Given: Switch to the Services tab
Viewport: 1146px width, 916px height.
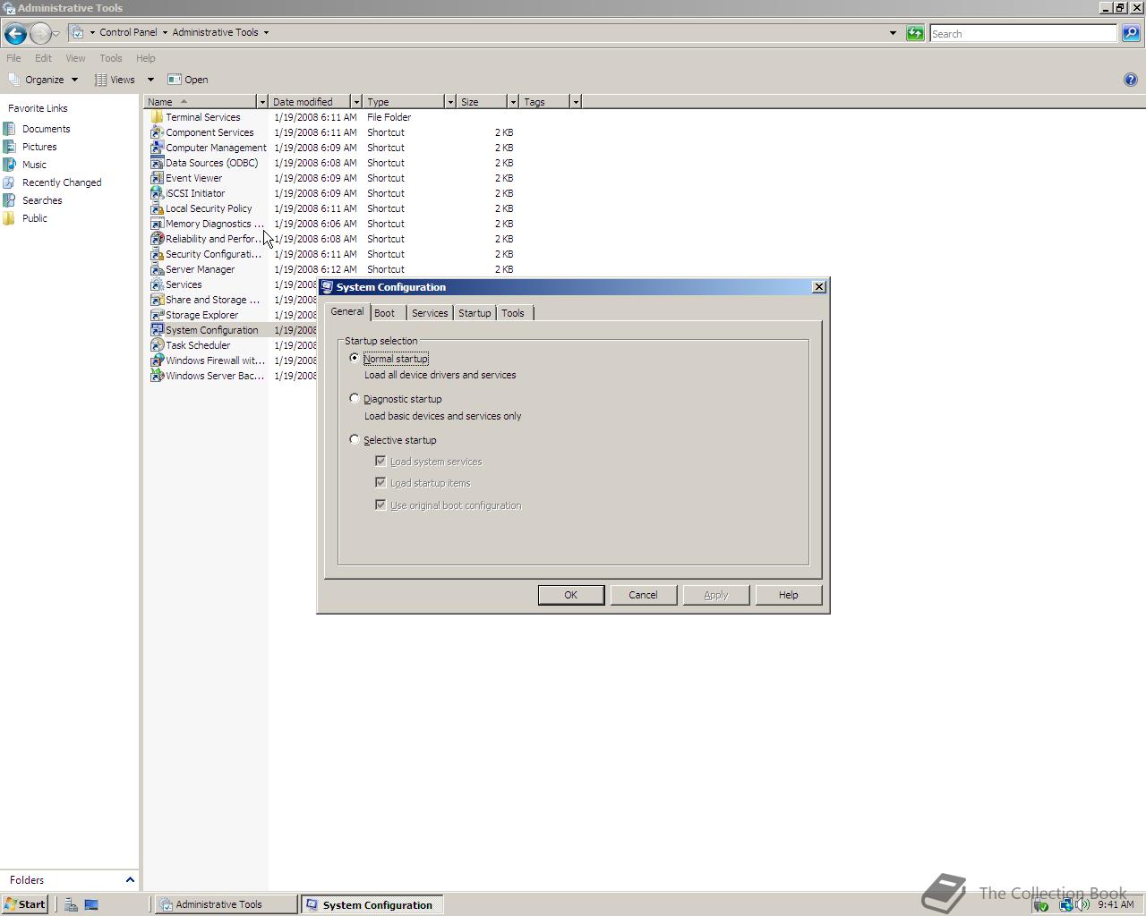Looking at the screenshot, I should click(430, 313).
